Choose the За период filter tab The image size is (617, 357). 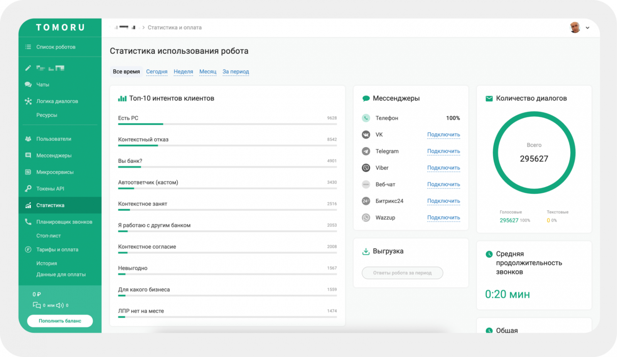click(x=236, y=72)
